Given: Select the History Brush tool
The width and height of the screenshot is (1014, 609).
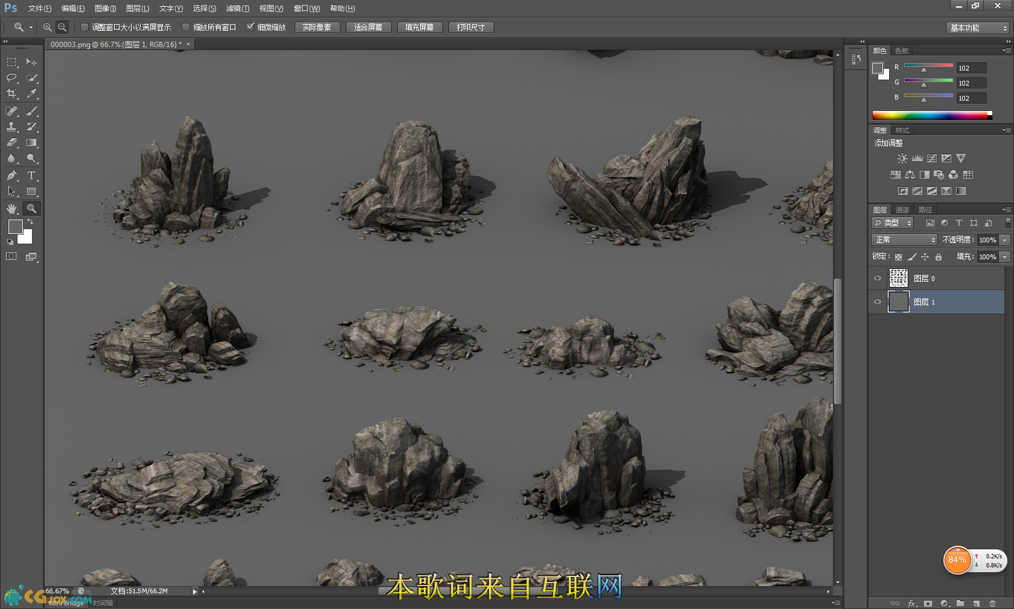Looking at the screenshot, I should (31, 127).
